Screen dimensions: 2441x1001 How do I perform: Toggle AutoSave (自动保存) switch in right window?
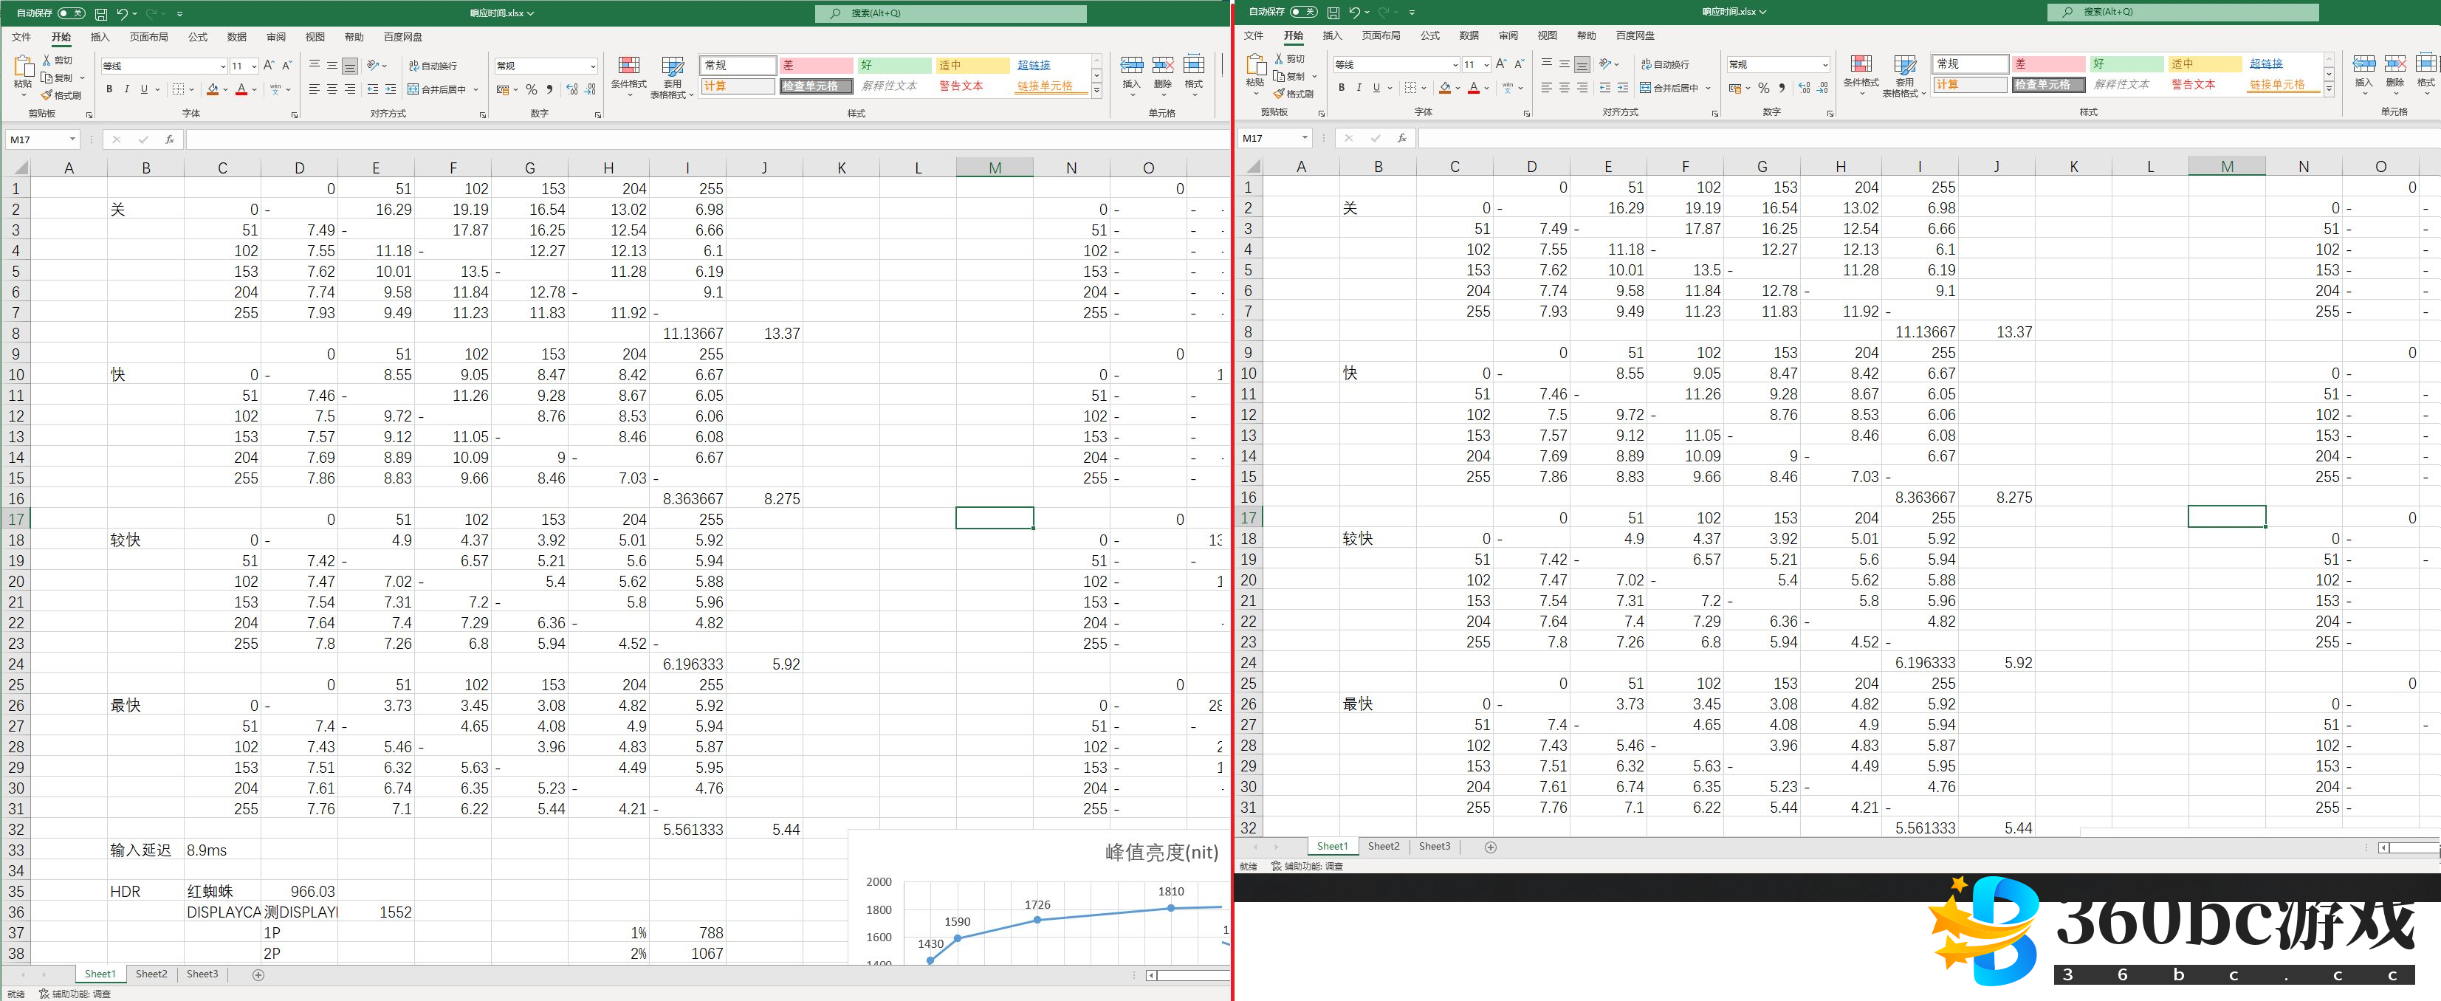(1303, 13)
